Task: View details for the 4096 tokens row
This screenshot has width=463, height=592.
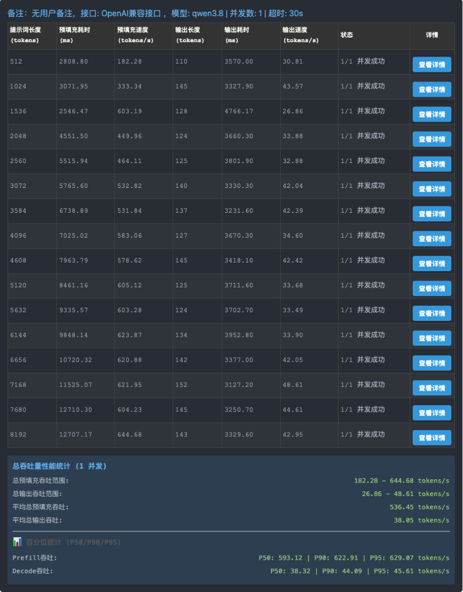Action: pyautogui.click(x=432, y=239)
